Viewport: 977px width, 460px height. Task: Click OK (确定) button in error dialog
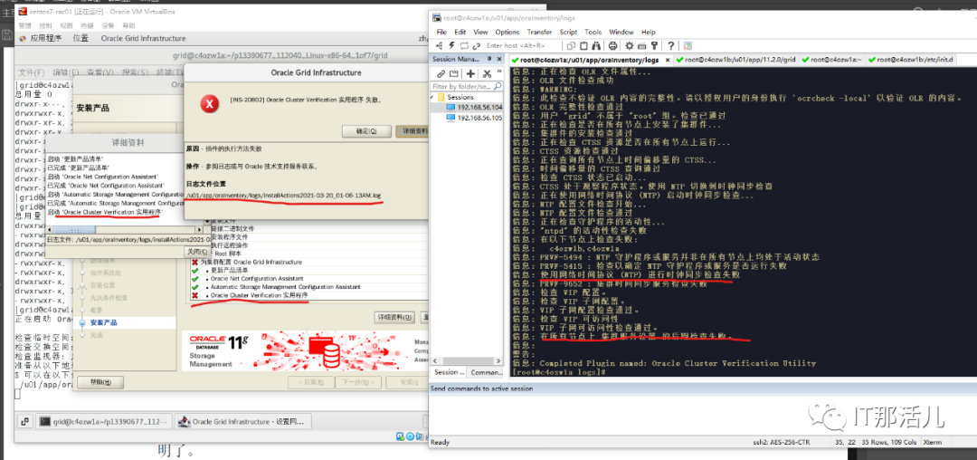click(x=365, y=131)
